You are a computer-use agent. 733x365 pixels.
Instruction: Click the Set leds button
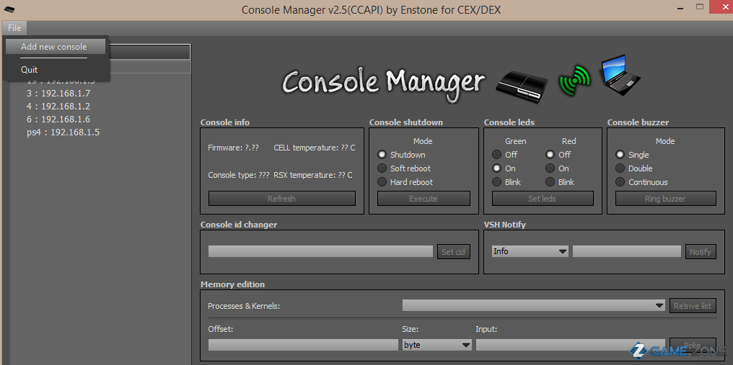543,199
